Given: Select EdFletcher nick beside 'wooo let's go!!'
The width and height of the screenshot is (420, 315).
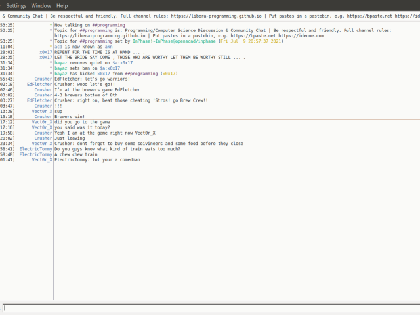Looking at the screenshot, I should 39,85.
